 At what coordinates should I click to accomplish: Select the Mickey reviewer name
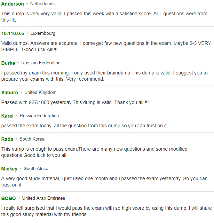pyautogui.click(x=9, y=169)
